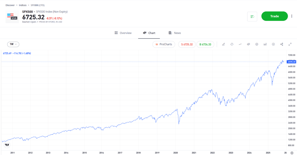The width and height of the screenshot is (297, 155).
Task: Switch to the News tab
Action: click(175, 33)
